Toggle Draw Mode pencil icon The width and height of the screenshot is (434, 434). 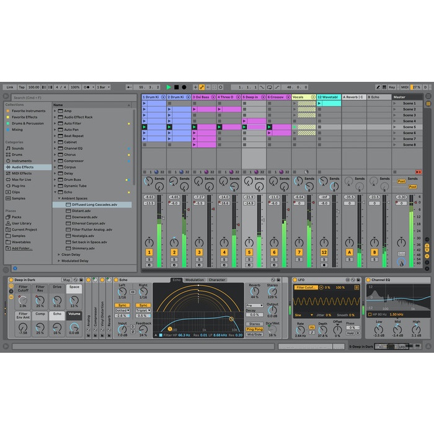pyautogui.click(x=378, y=87)
